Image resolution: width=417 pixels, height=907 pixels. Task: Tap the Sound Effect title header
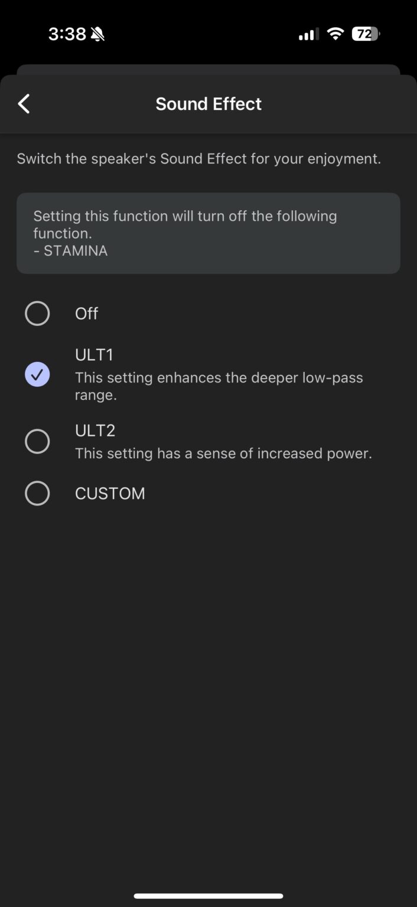point(208,103)
